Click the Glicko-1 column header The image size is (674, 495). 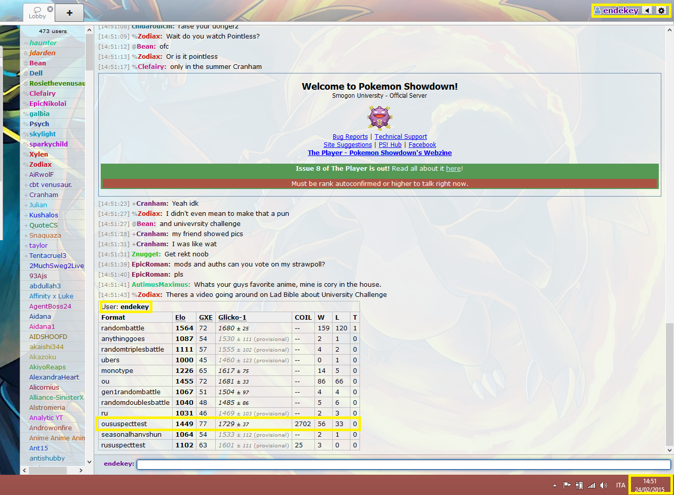[x=232, y=318]
